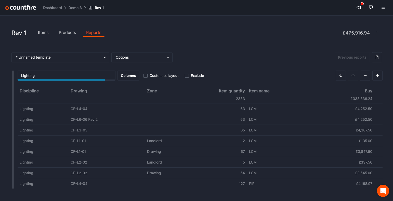Click the Rev 1 breadcrumb text
Screen dimensions: 393x201
(x=99, y=8)
